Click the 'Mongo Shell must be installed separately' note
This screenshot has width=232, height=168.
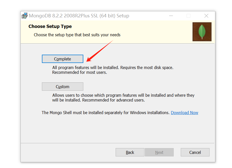tap(106, 113)
